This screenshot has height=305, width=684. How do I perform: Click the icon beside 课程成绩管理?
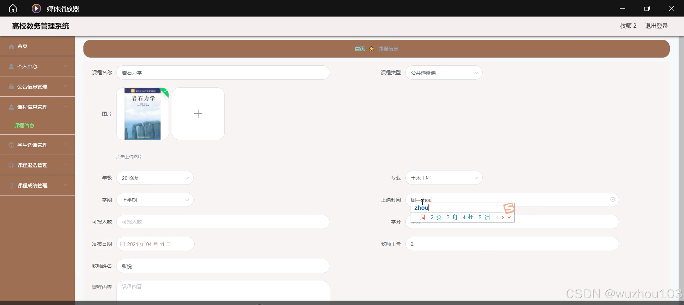(x=11, y=186)
